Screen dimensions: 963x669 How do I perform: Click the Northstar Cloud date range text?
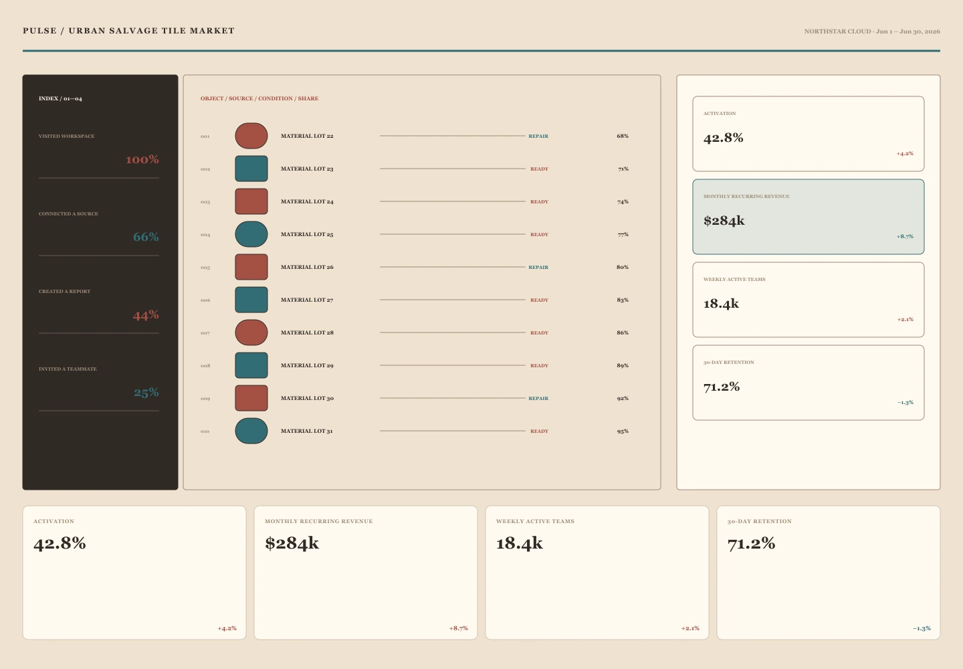pos(872,31)
